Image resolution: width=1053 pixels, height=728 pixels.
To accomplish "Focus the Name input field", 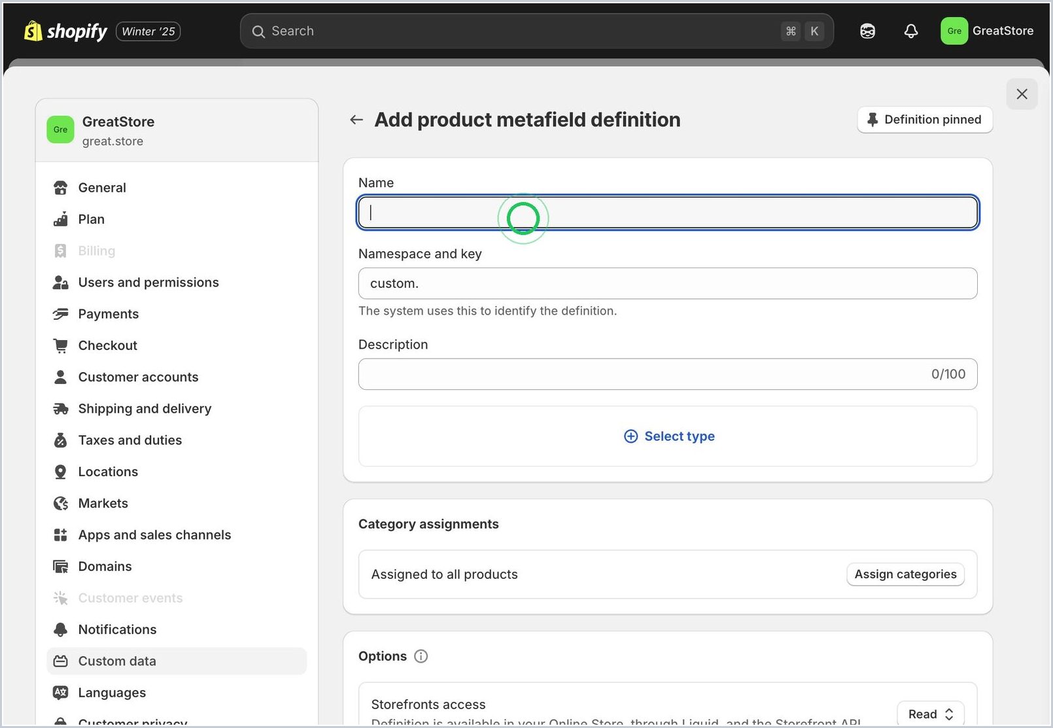I will (668, 213).
